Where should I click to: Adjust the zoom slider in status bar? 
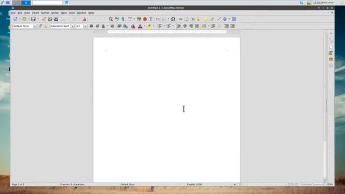pyautogui.click(x=313, y=184)
